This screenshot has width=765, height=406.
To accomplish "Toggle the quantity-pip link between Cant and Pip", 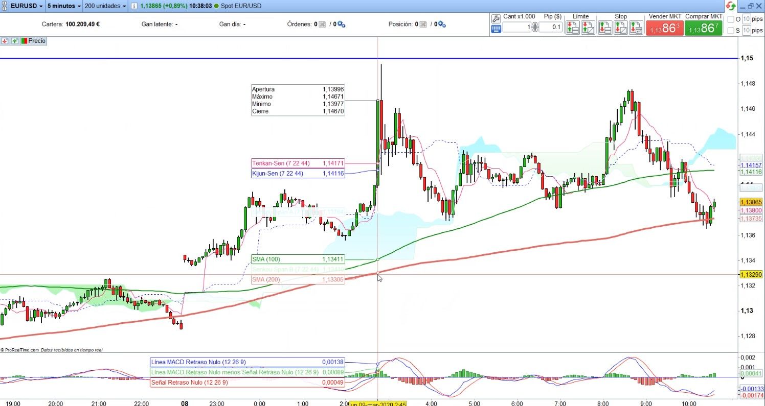I will click(x=534, y=28).
